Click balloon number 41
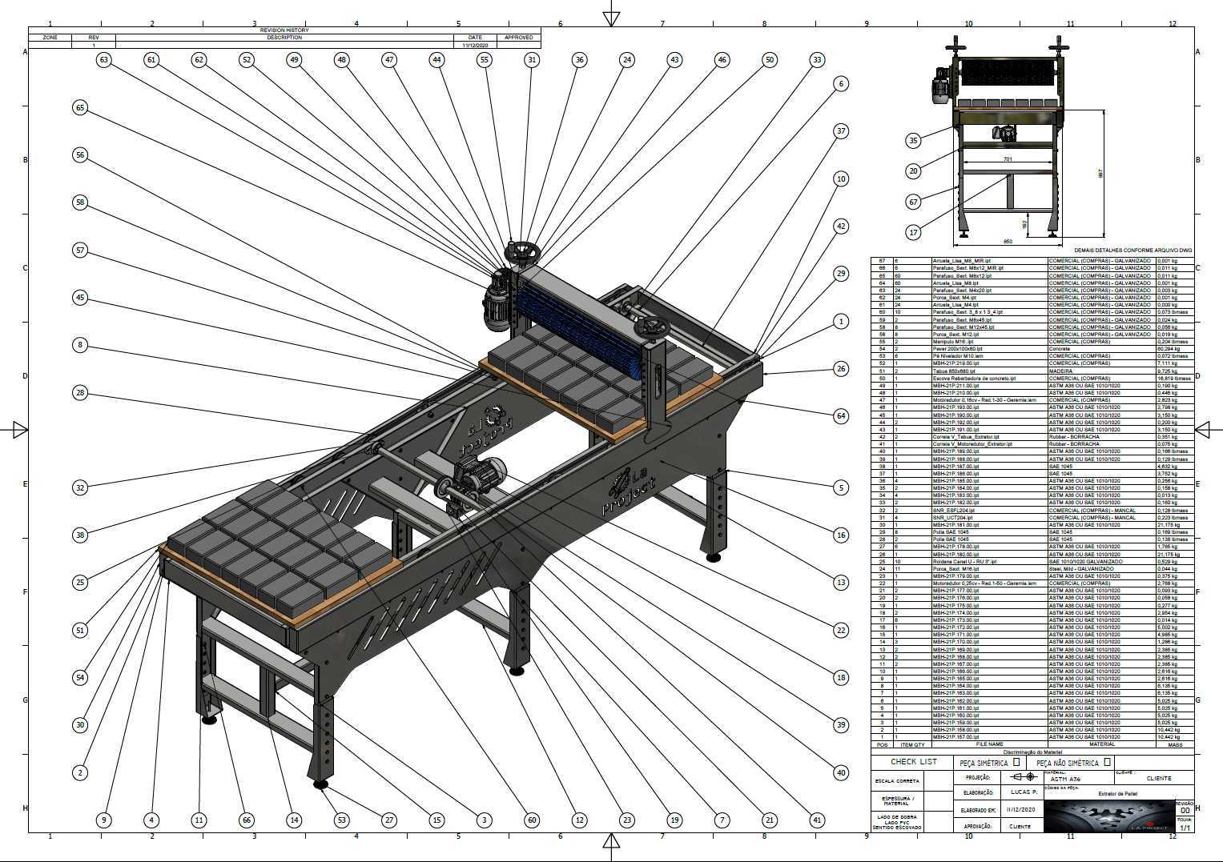This screenshot has width=1223, height=862. pos(817,820)
